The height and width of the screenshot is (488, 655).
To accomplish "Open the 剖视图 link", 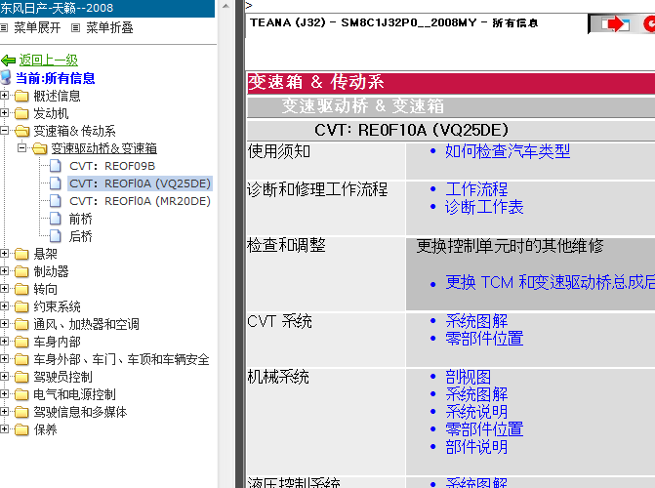I will 469,377.
